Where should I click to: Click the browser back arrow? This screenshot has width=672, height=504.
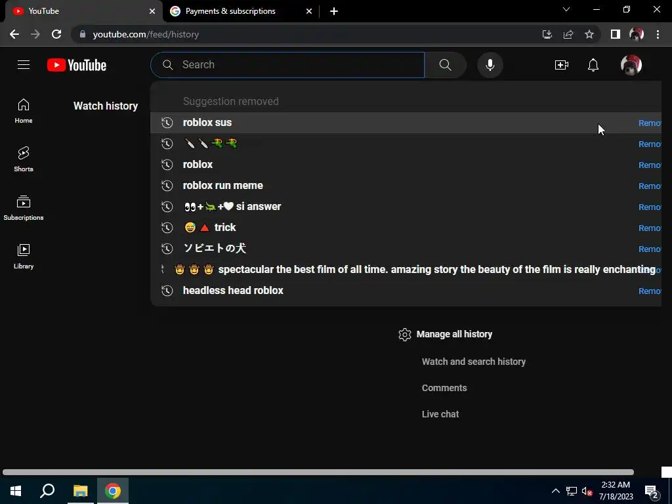tap(14, 34)
